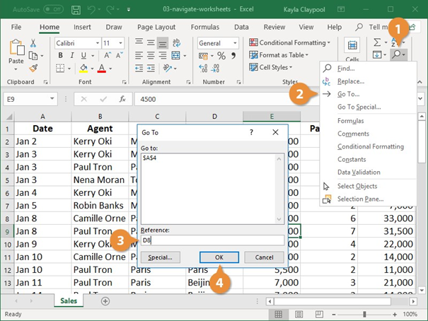Image resolution: width=428 pixels, height=321 pixels.
Task: Click Cancel in the Go To dialog
Action: click(x=264, y=257)
